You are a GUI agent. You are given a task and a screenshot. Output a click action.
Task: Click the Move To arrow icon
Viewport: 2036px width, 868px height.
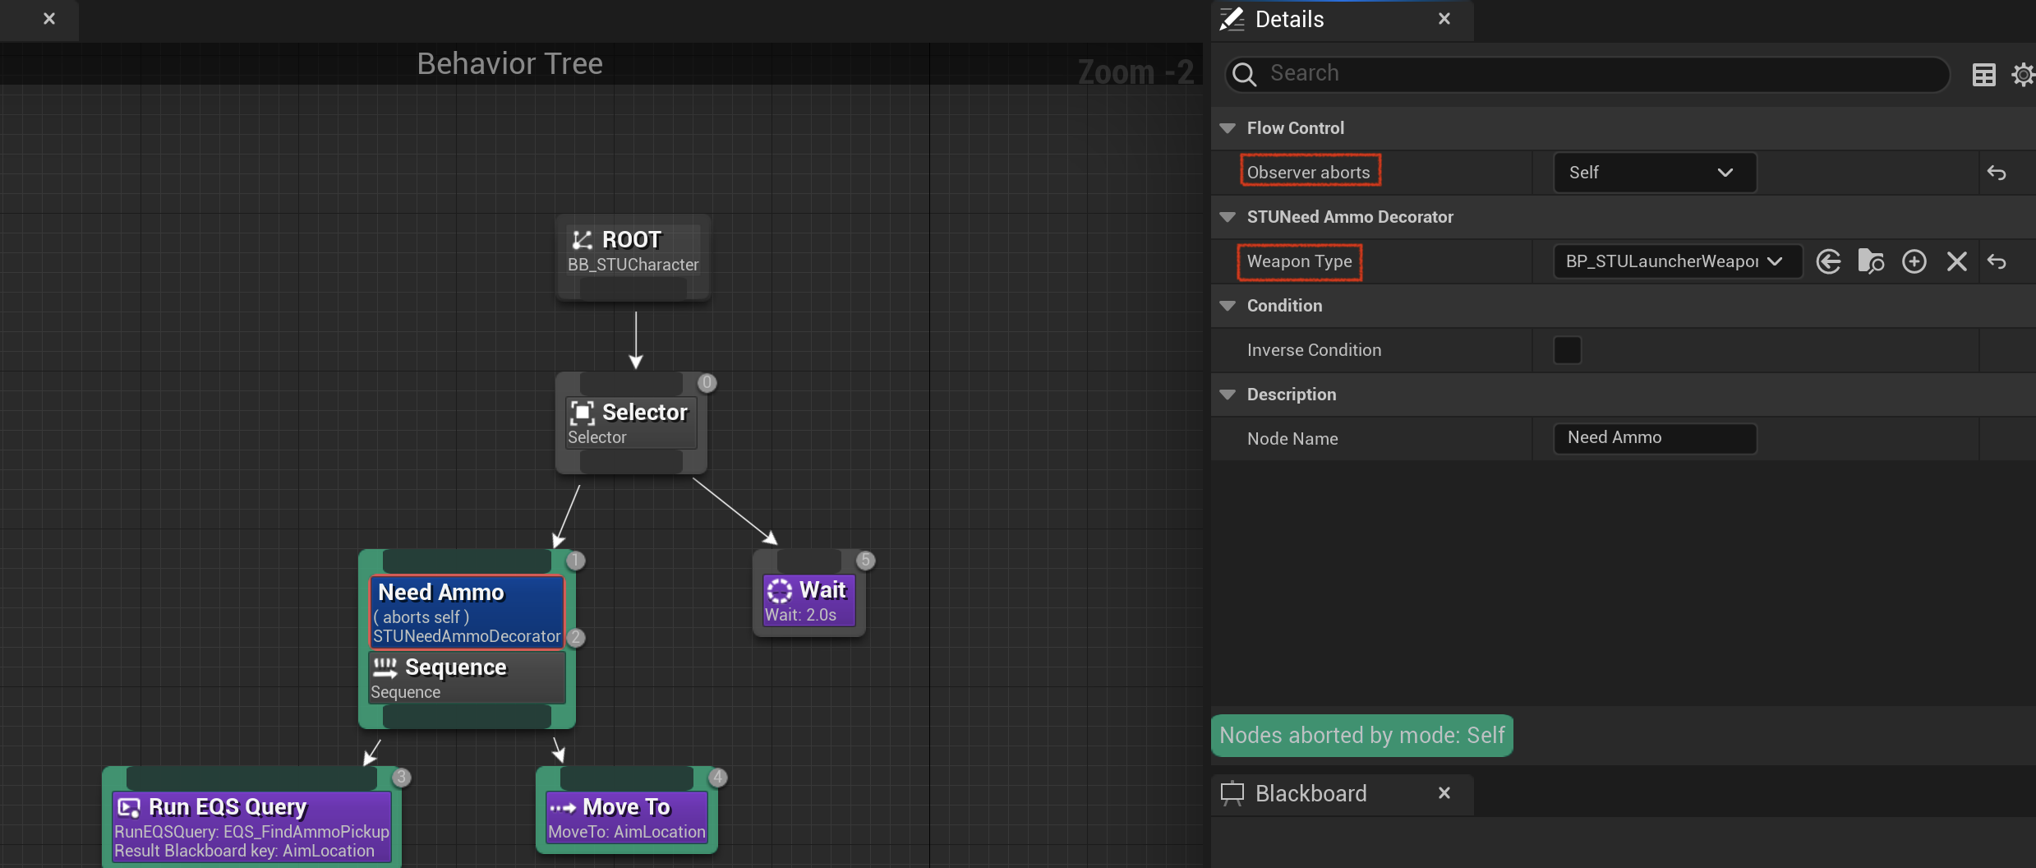(563, 807)
